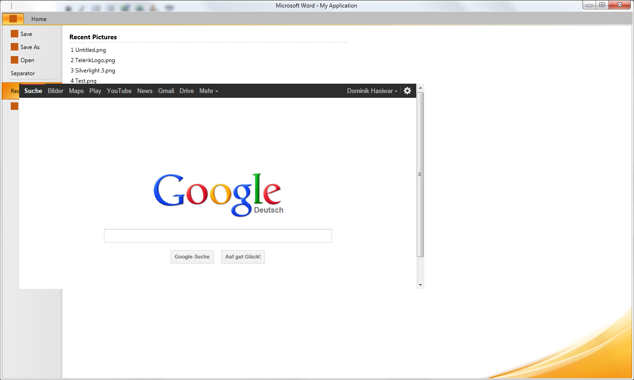Open Play from the Google bar

tap(96, 91)
